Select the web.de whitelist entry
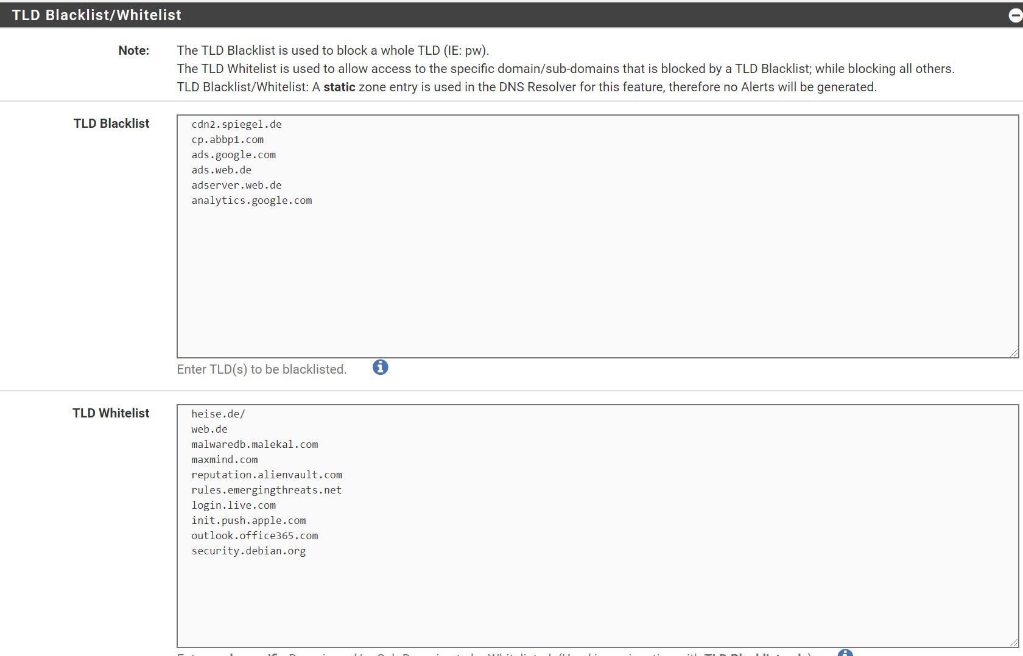The height and width of the screenshot is (656, 1023). coord(209,429)
